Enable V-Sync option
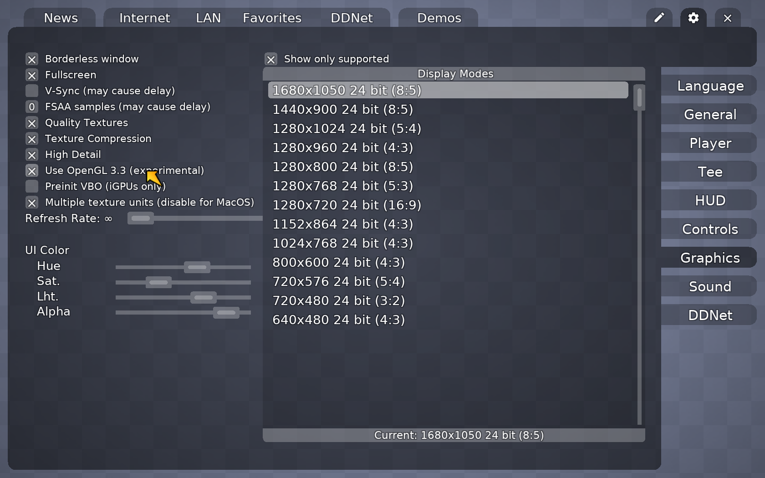The width and height of the screenshot is (765, 478). 31,91
